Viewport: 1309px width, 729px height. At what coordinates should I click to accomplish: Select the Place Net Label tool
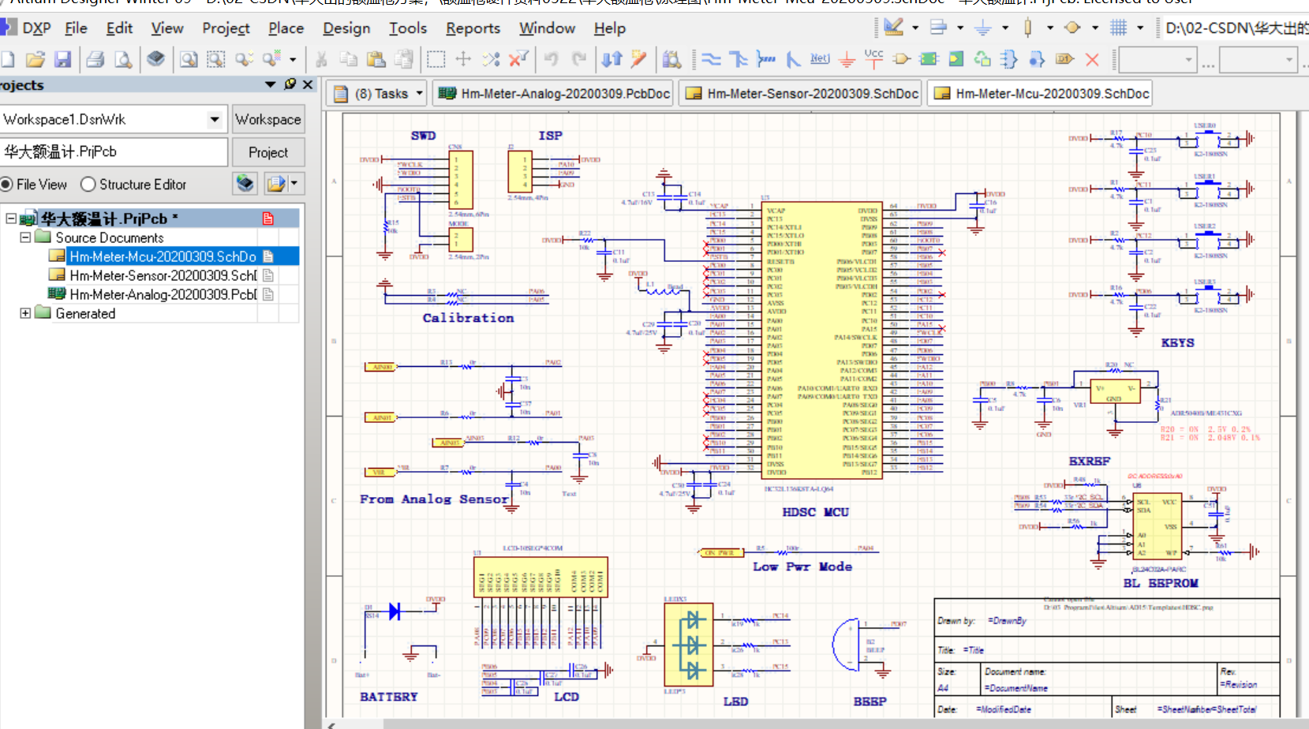click(820, 59)
